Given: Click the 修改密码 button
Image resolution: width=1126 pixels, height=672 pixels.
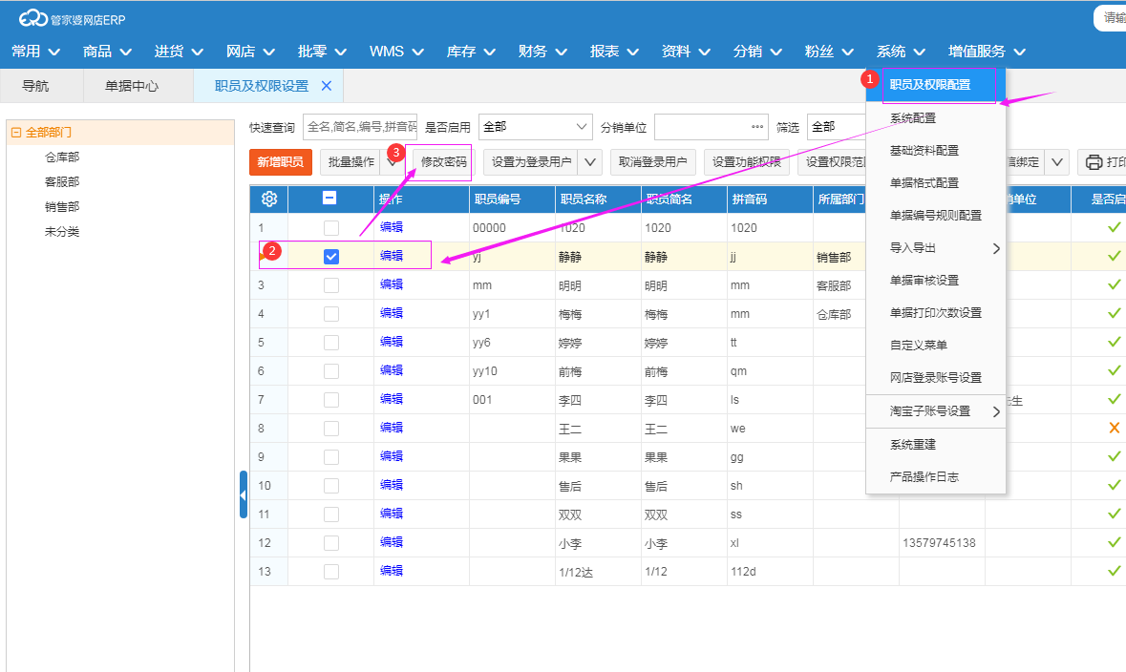Looking at the screenshot, I should pyautogui.click(x=444, y=162).
